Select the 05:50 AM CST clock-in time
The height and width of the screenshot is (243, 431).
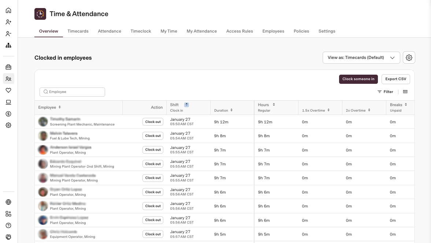[182, 124]
